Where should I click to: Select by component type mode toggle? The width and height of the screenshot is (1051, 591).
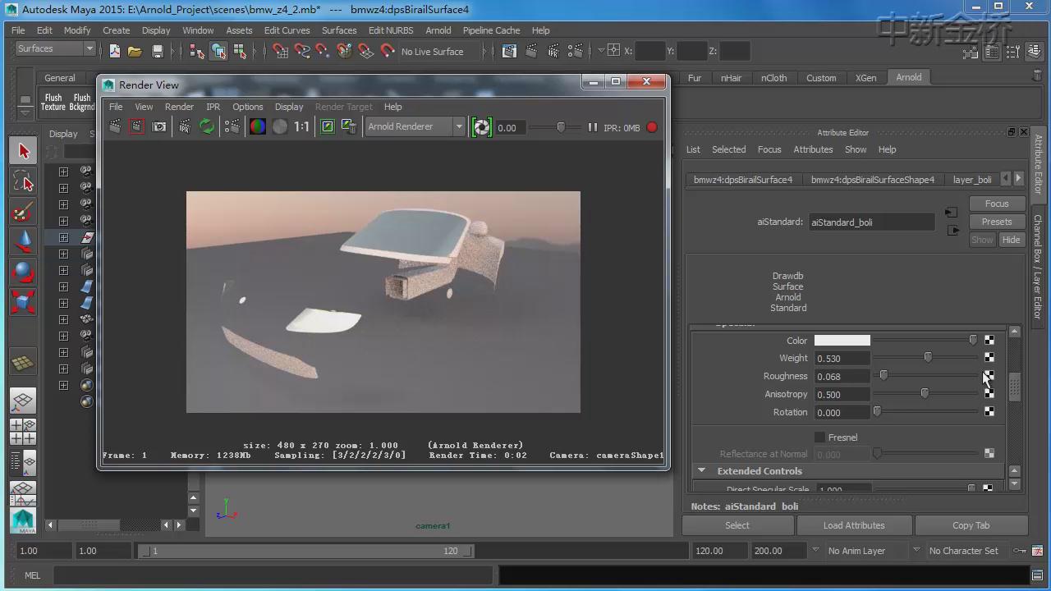[240, 51]
